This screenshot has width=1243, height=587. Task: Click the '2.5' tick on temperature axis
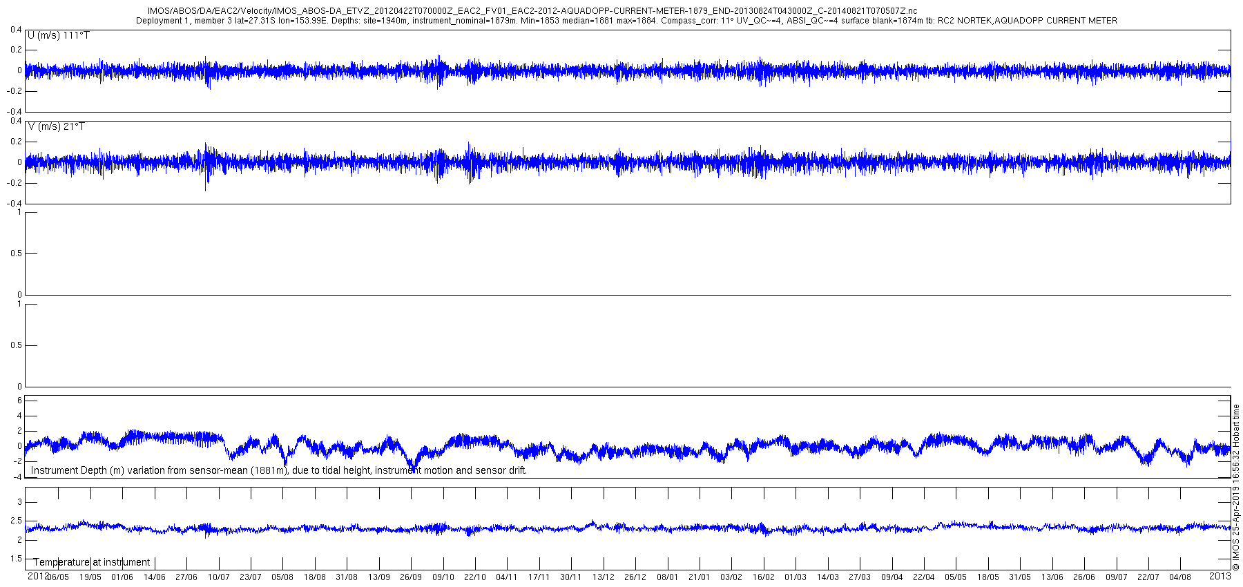pyautogui.click(x=17, y=521)
